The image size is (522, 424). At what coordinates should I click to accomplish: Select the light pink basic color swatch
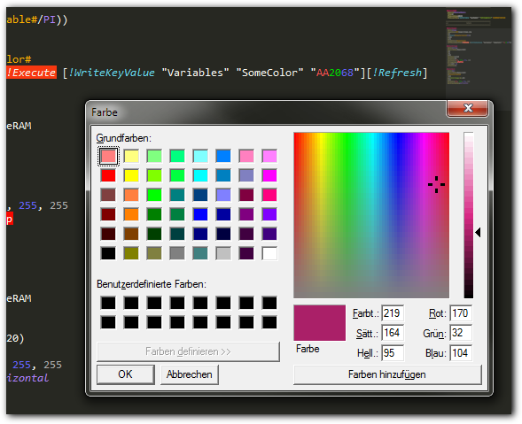[x=246, y=156]
